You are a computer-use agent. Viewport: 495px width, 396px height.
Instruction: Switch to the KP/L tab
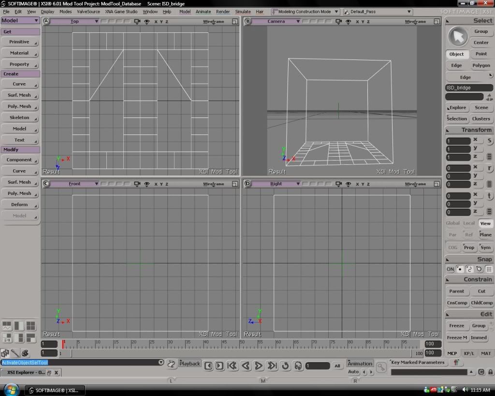[x=469, y=353]
